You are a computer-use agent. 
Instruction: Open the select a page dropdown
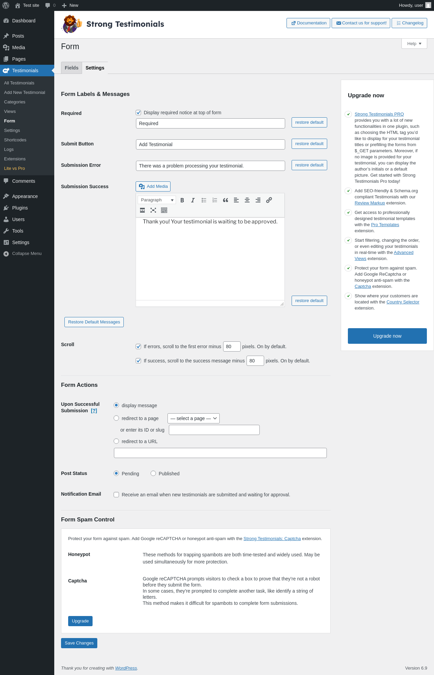[x=194, y=418]
